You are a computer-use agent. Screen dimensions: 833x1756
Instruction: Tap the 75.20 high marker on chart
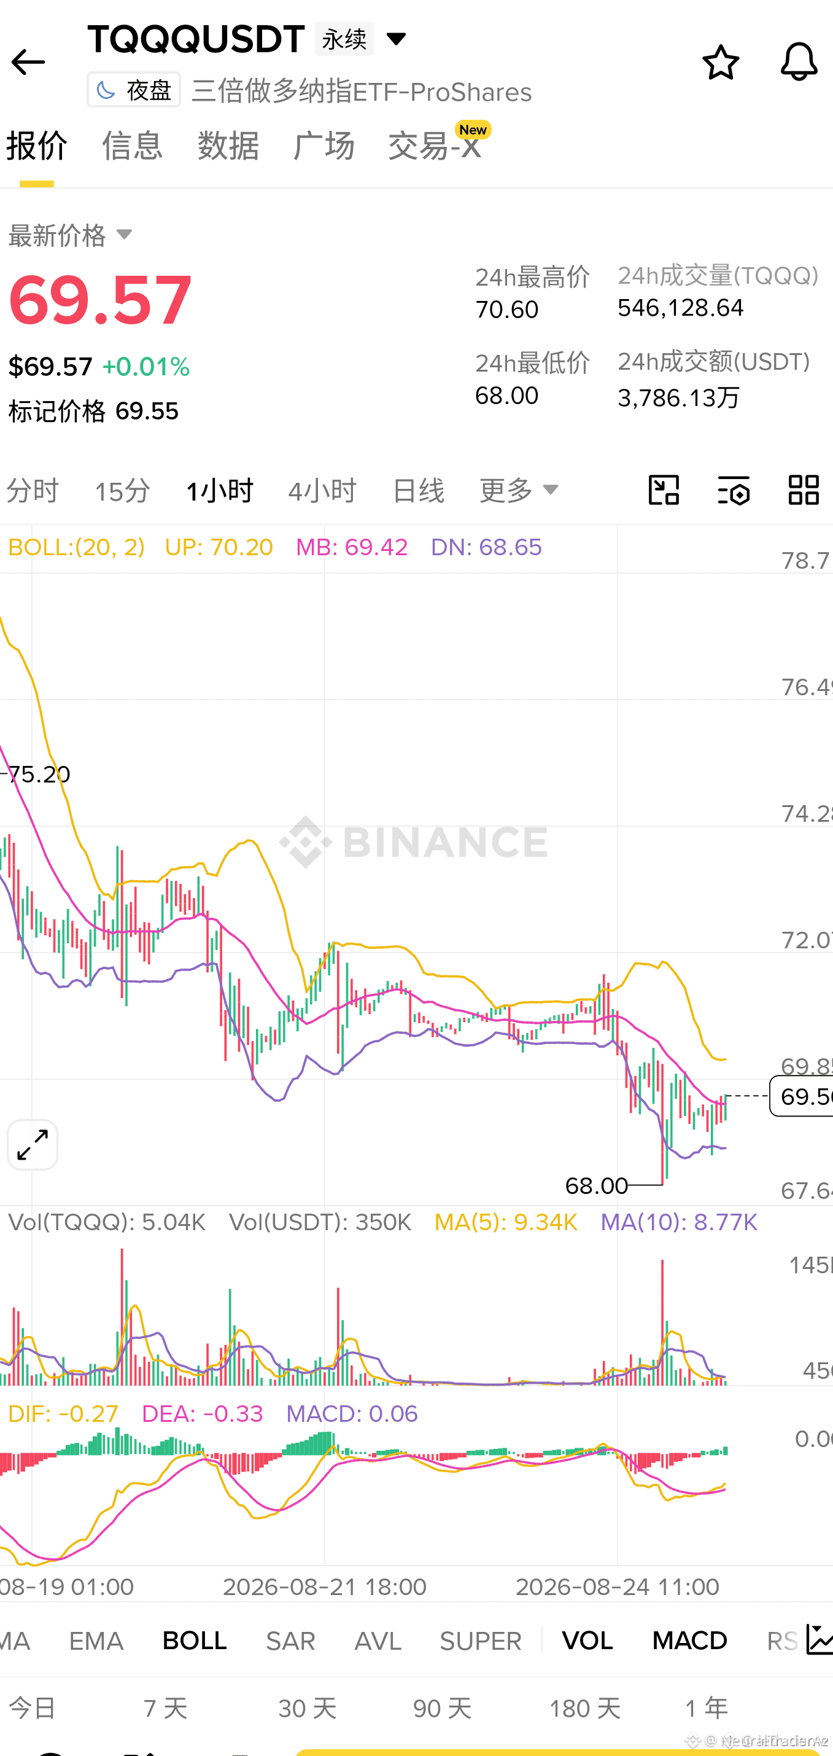[39, 775]
